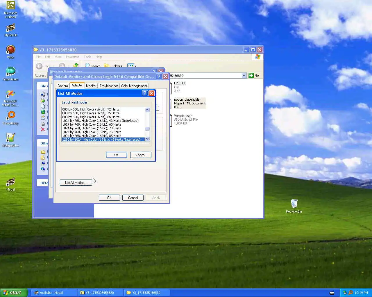Launch Pego desktop shortcut
Image resolution: width=372 pixels, height=297 pixels.
pos(10,52)
